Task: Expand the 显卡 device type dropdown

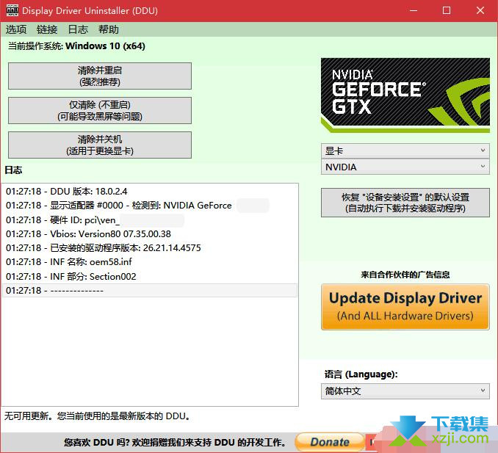Action: (405, 151)
